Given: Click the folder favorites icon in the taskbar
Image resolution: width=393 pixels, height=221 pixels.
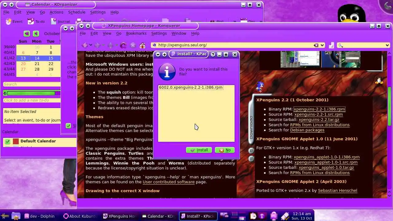Looking at the screenshot, I should (16, 216).
